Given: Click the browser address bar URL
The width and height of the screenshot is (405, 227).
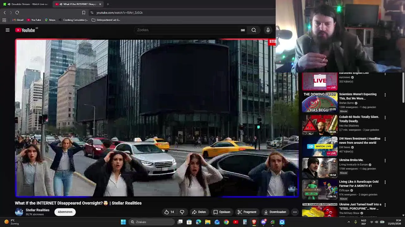Looking at the screenshot, I should point(120,13).
